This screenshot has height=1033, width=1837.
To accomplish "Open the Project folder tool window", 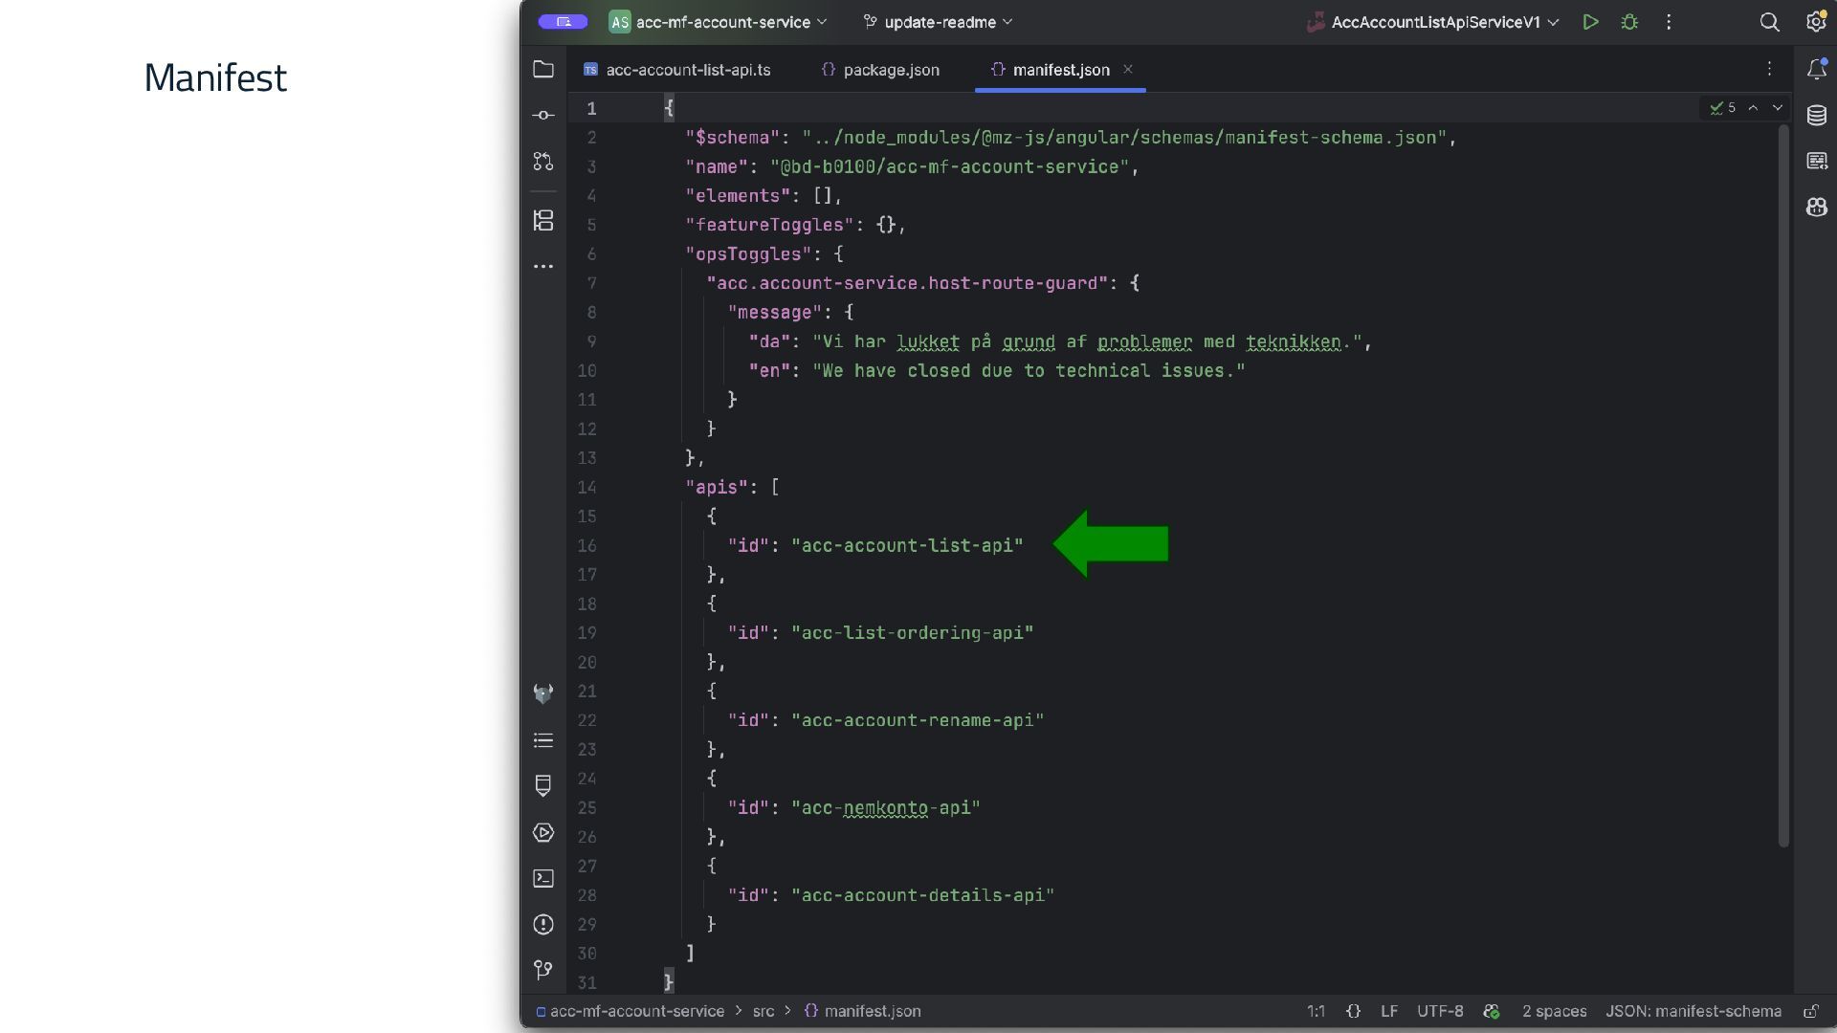I will point(543,70).
